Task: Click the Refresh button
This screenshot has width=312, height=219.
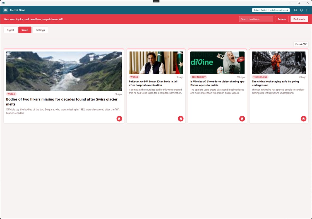Action: [282, 19]
